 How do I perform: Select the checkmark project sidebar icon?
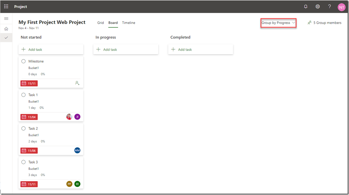[6, 38]
